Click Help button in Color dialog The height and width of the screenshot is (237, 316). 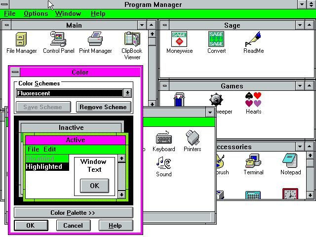(116, 225)
